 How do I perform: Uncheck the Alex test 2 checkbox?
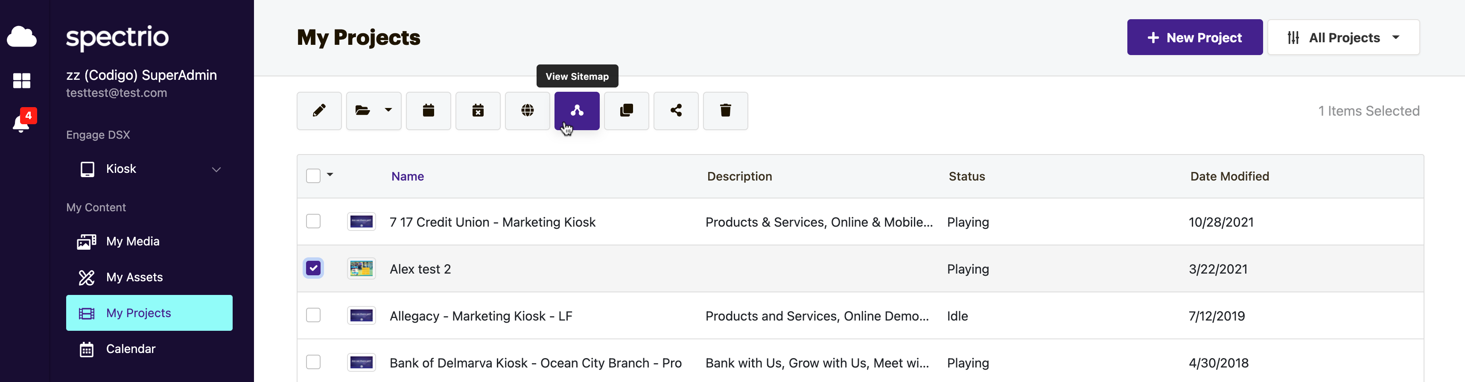coord(313,268)
